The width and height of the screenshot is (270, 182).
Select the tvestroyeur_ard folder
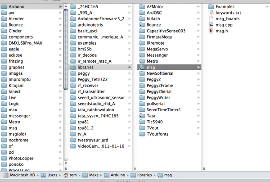tap(100, 140)
